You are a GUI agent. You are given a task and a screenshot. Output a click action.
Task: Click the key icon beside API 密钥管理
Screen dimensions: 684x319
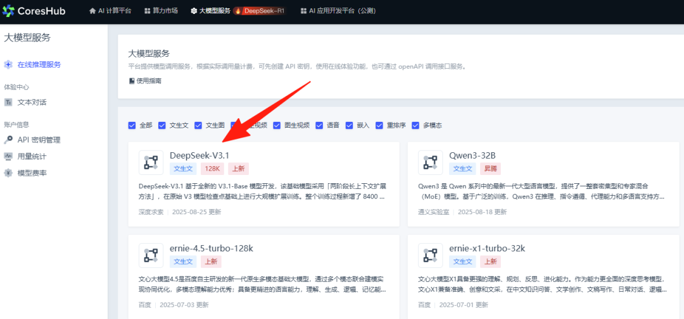tap(8, 140)
